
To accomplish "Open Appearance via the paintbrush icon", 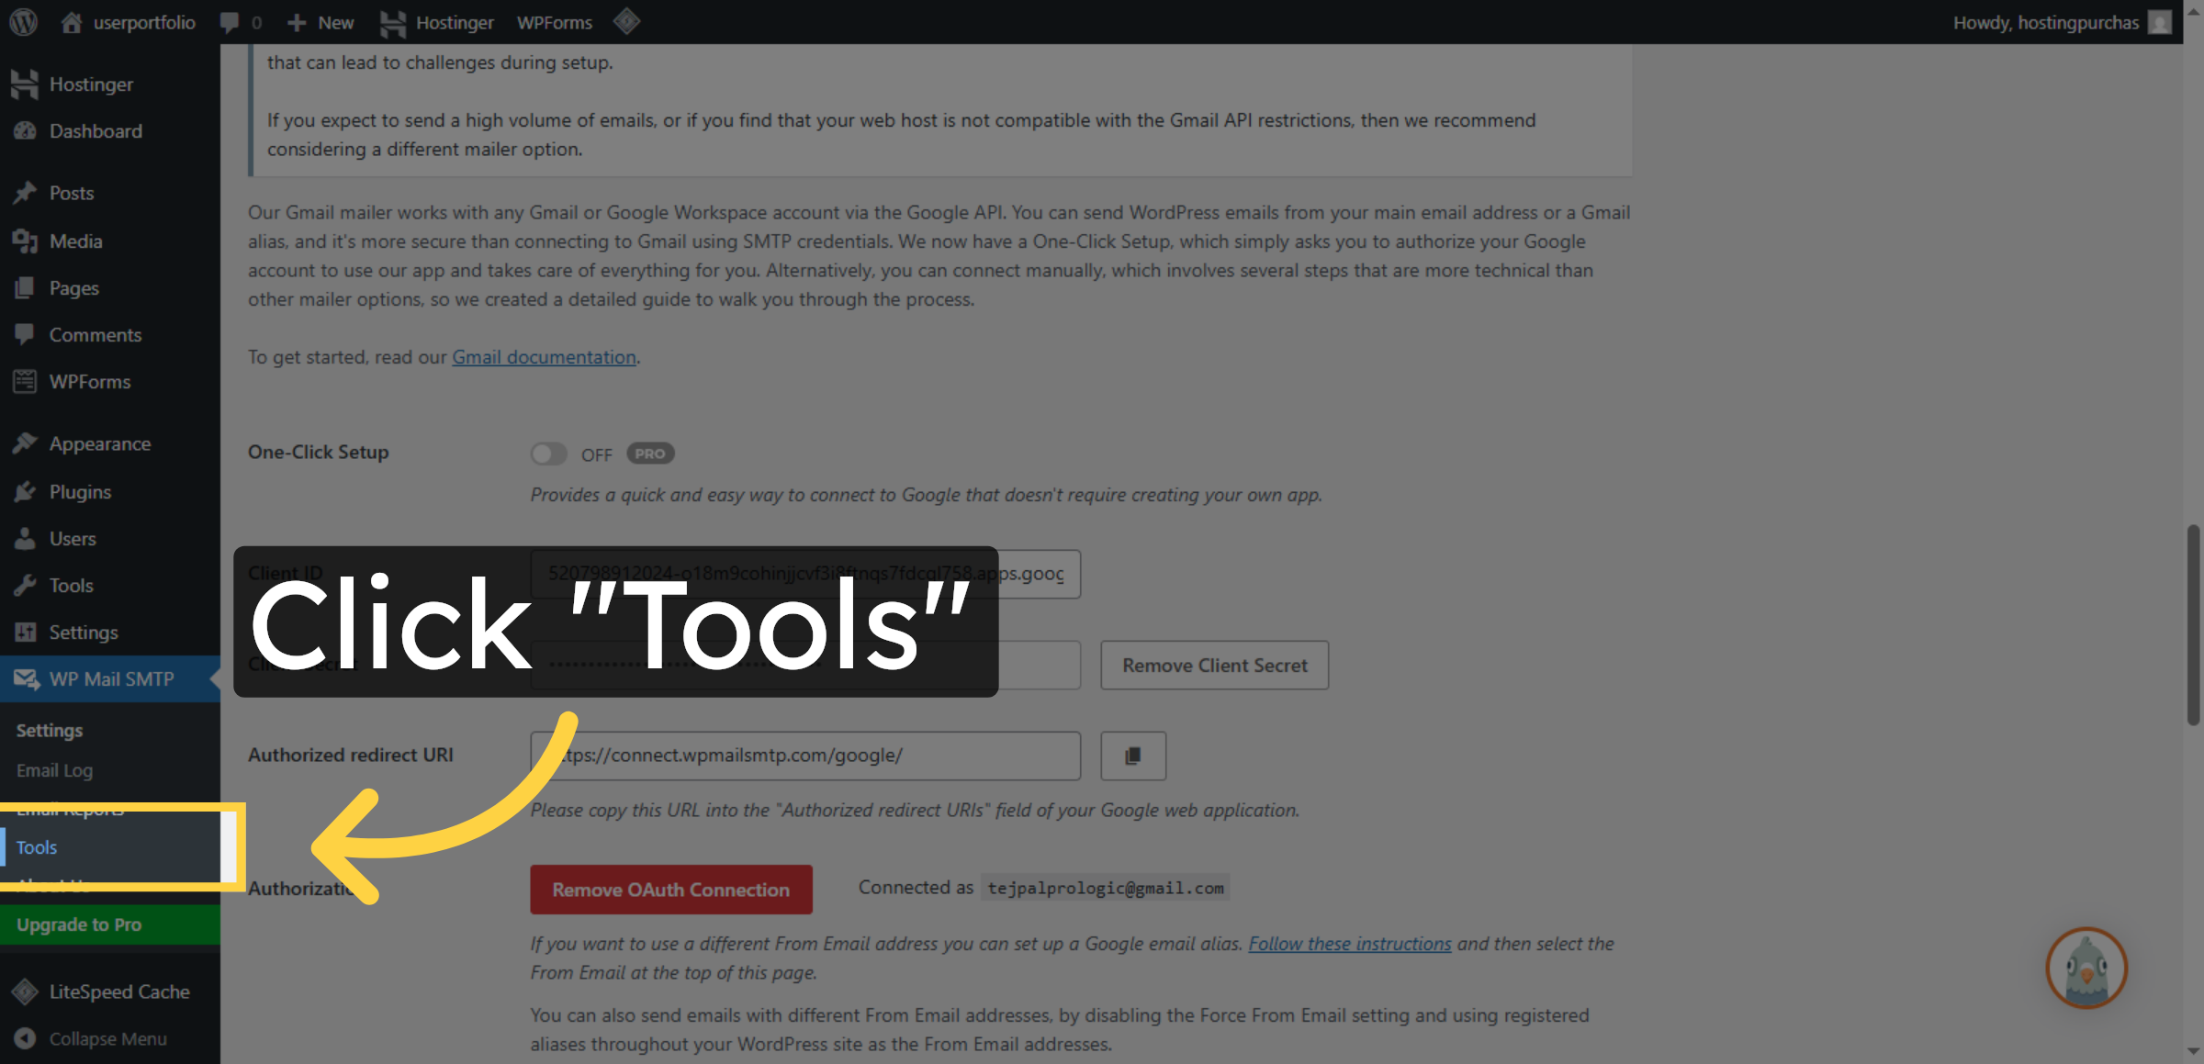I will pos(25,442).
